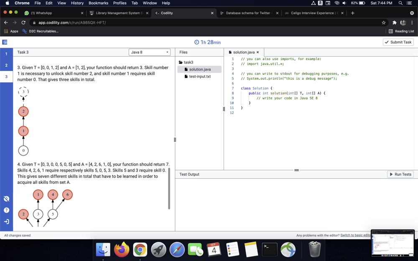
Task: Click the task description scrollbar
Action: tap(169, 188)
